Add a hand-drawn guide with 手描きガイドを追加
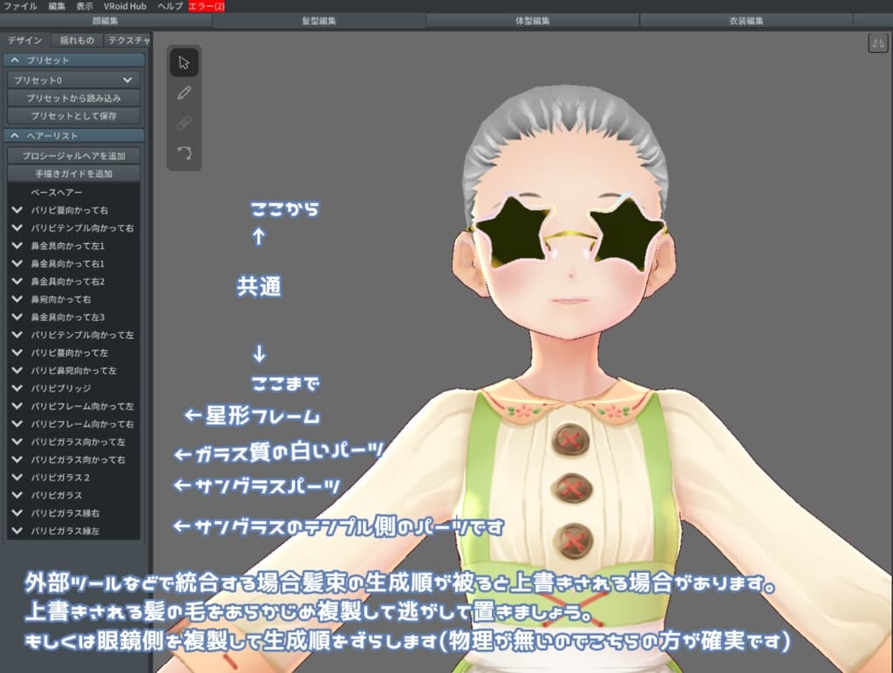The image size is (893, 673). (x=73, y=173)
